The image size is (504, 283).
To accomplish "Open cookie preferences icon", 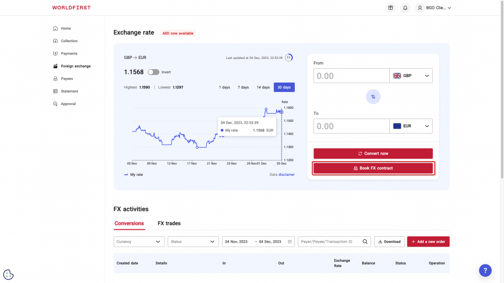I will pos(8,275).
